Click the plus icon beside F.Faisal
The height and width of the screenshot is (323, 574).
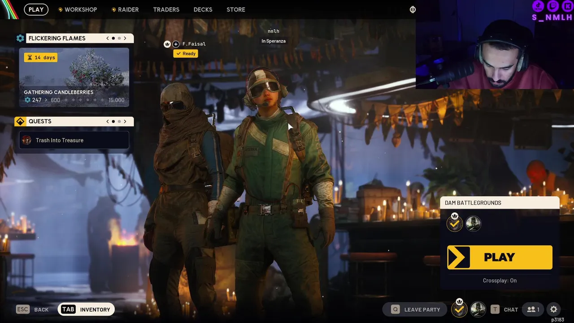(176, 44)
